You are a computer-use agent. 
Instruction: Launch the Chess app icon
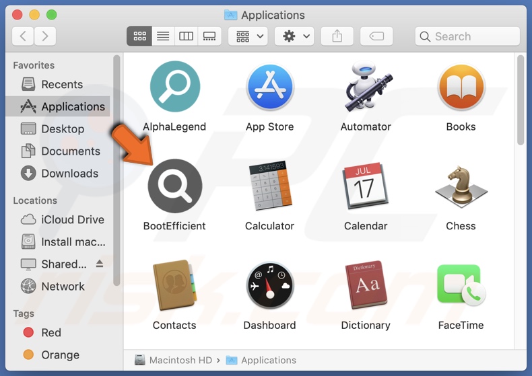pos(461,186)
